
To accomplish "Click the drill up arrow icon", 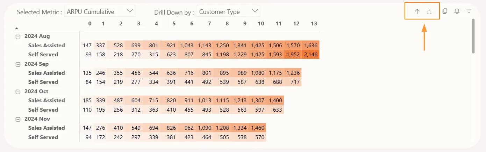I will coord(417,11).
